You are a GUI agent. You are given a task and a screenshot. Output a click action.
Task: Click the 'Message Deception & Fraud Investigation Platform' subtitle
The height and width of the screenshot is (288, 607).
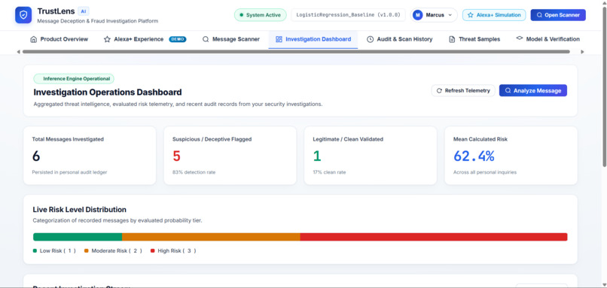pos(98,21)
